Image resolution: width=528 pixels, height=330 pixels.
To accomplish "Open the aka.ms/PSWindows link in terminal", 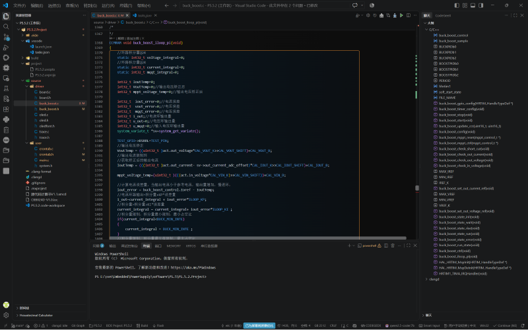I will click(x=193, y=268).
